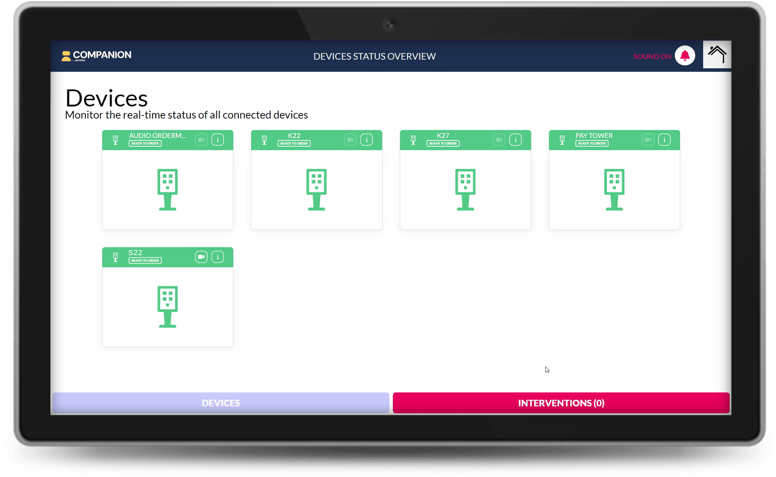Open the INTERVENTIONS (0) tab
776x477 pixels.
(561, 403)
